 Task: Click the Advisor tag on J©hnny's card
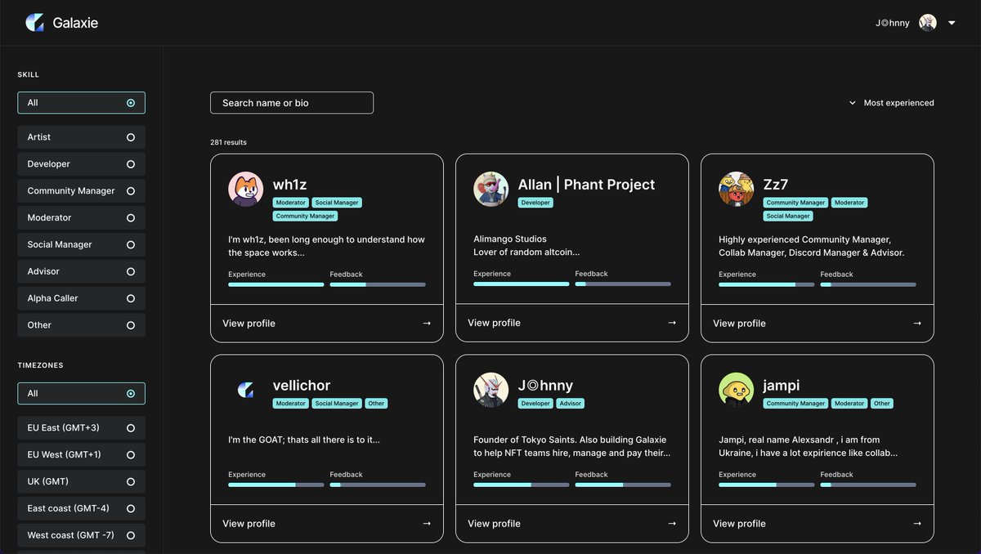point(571,404)
